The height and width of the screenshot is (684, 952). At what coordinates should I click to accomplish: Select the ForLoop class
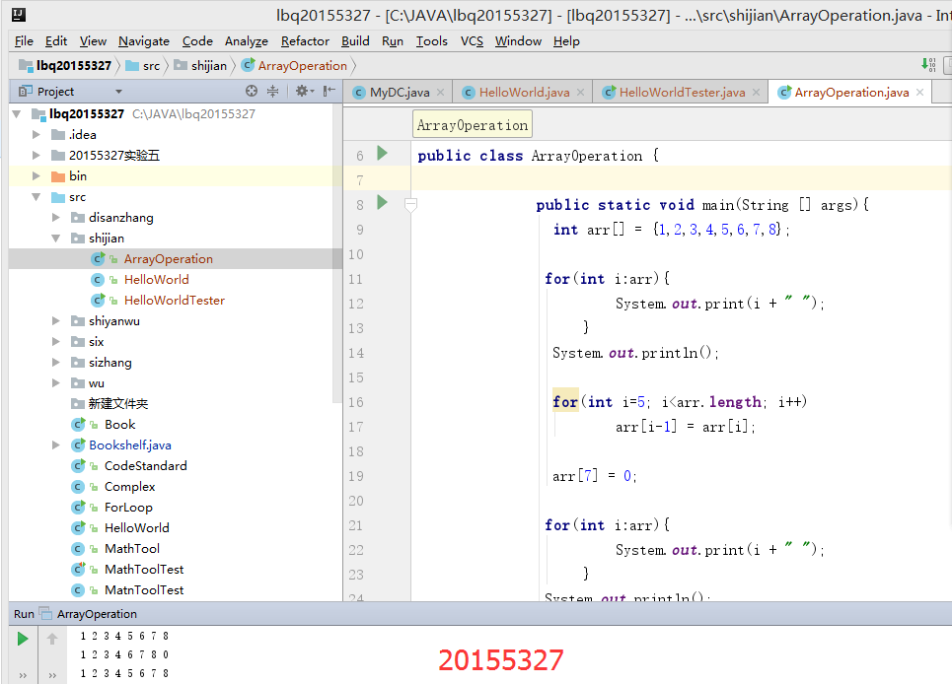click(x=128, y=507)
